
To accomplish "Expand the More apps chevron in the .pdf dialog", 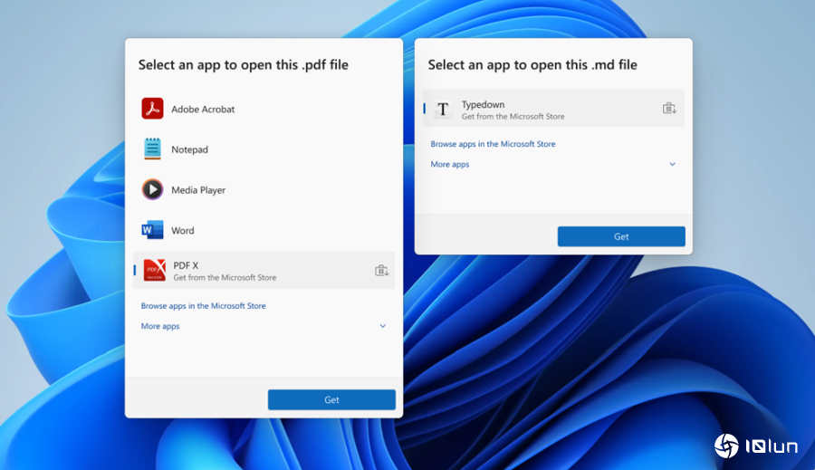I will coord(382,326).
